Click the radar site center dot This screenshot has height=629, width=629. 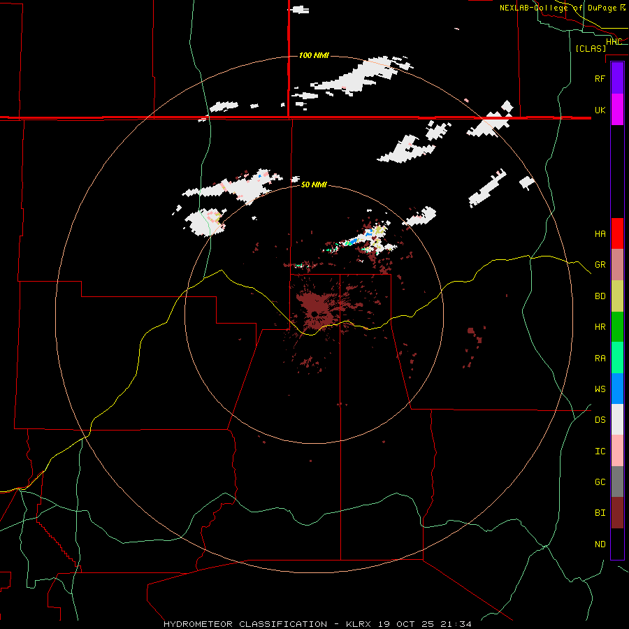[314, 314]
